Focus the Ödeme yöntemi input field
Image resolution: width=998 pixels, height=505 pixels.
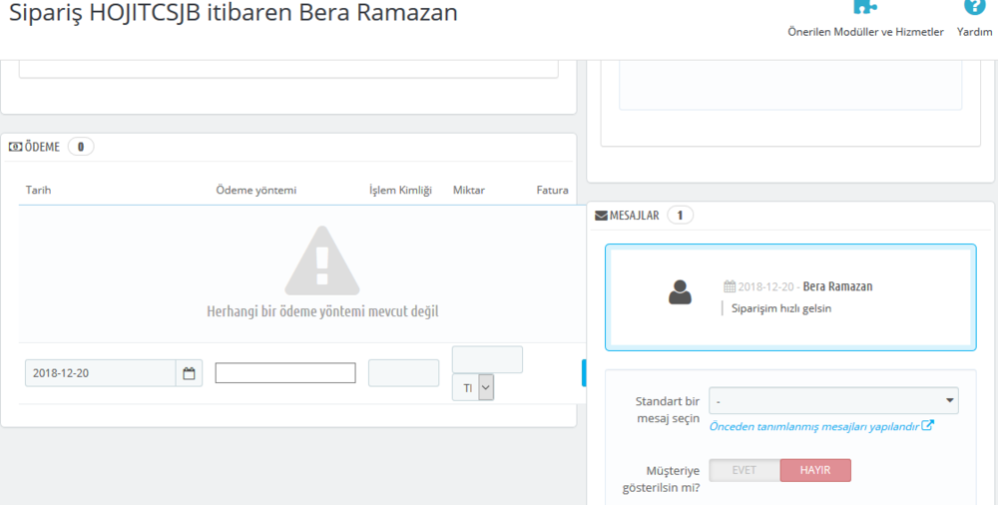[285, 373]
